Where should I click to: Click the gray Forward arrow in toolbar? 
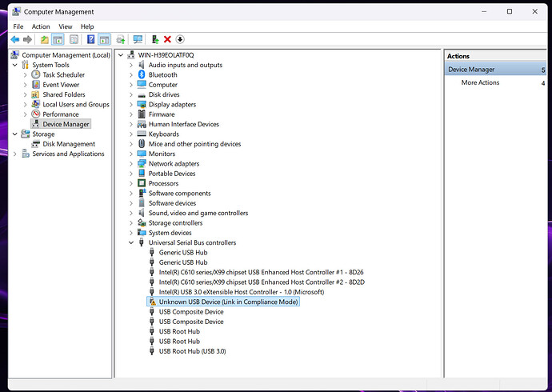coord(27,39)
